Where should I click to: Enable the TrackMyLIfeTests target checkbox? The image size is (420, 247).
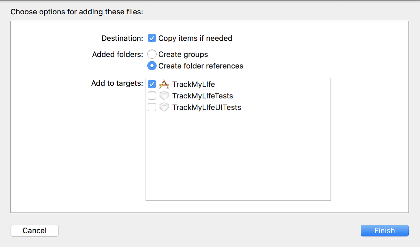(152, 96)
